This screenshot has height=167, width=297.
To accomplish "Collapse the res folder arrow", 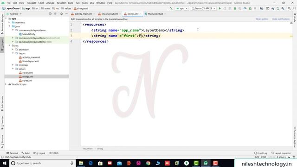I will point(9,45).
